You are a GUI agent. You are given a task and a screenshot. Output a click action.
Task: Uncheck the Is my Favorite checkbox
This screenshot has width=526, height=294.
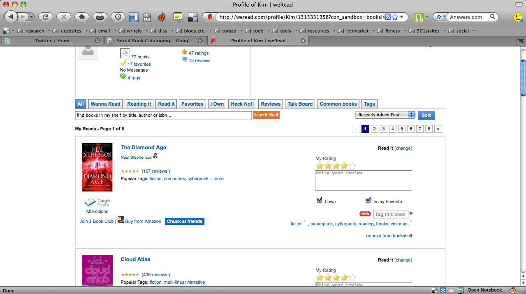tap(368, 200)
